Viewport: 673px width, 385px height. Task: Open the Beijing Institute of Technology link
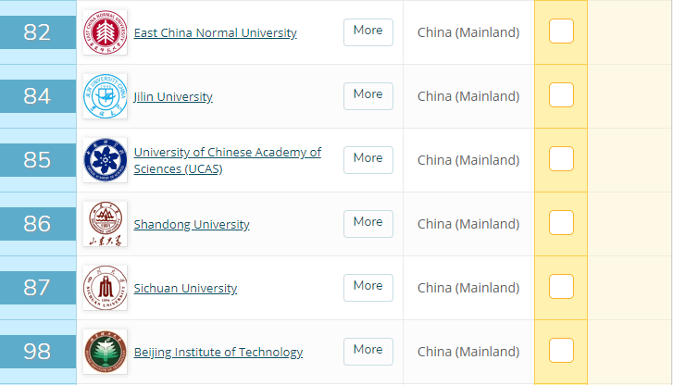click(218, 353)
